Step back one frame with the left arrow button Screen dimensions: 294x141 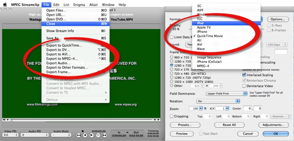coord(85,135)
